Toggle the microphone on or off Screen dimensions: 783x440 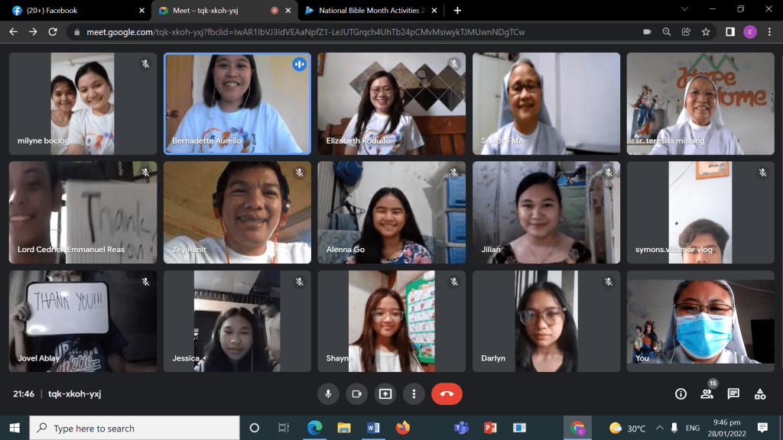[328, 394]
